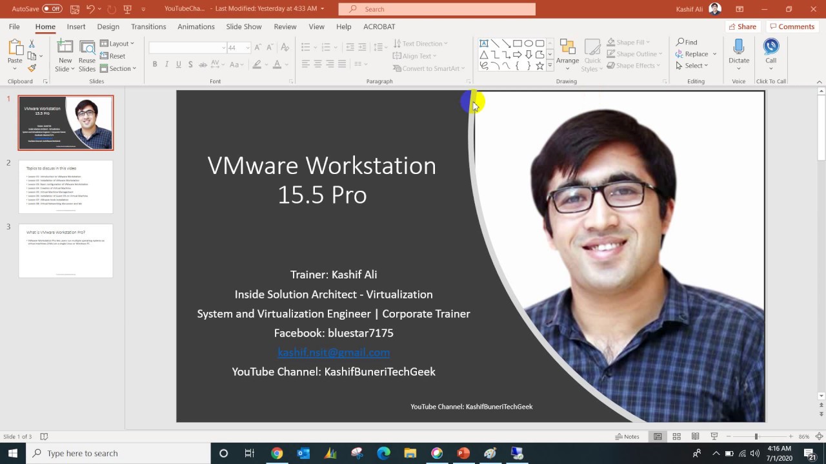Select the text box shape tool
The image size is (826, 464).
pos(484,44)
